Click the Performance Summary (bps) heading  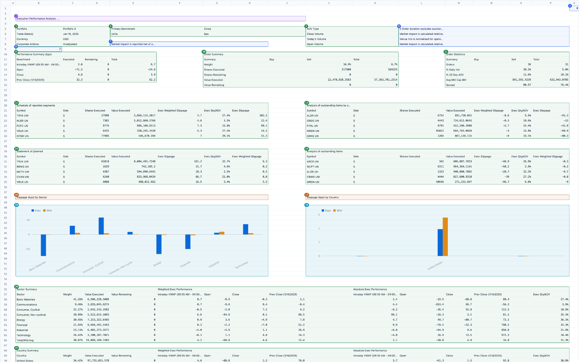click(34, 55)
